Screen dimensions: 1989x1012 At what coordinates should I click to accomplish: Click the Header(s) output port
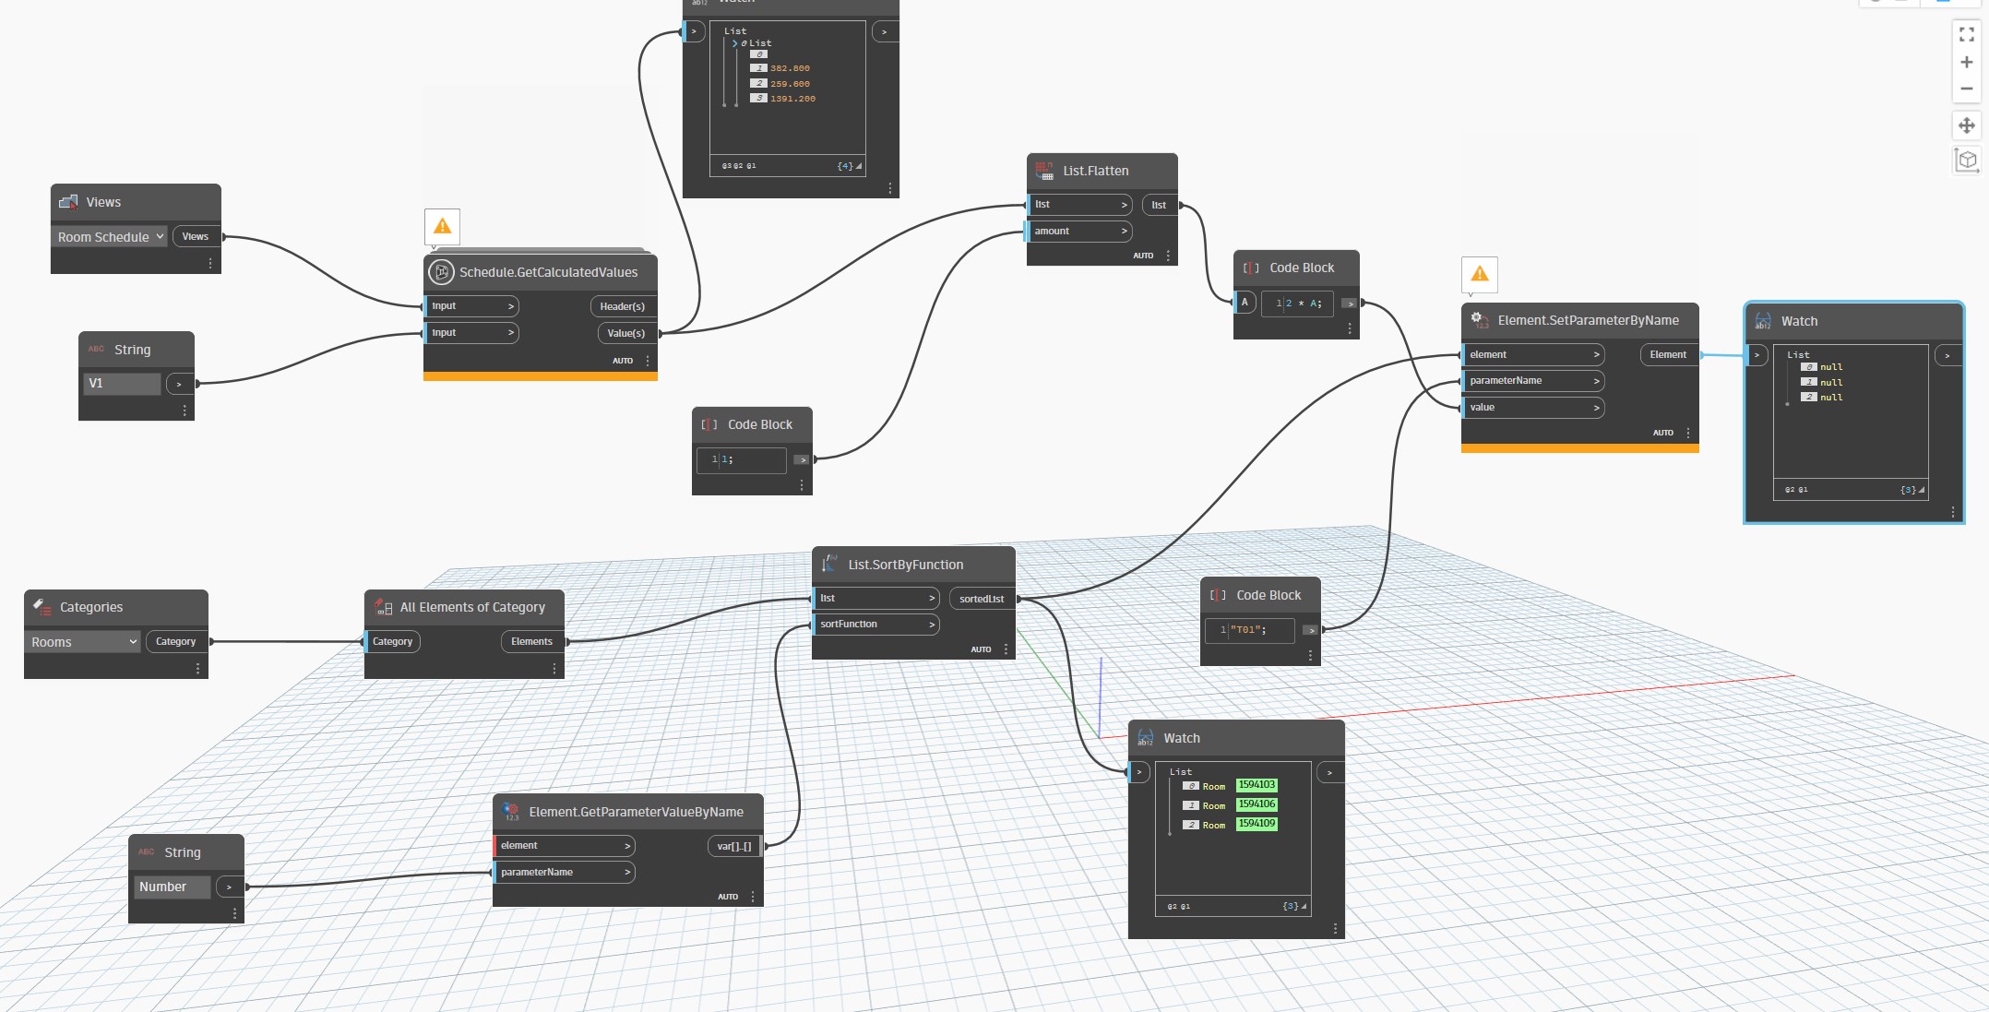[x=623, y=306]
